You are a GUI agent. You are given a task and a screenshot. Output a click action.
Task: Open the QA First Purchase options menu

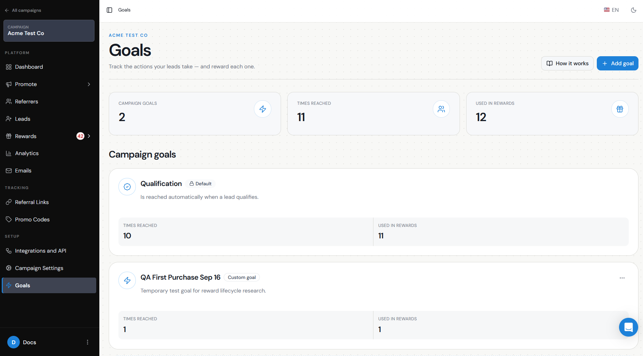[x=622, y=278]
